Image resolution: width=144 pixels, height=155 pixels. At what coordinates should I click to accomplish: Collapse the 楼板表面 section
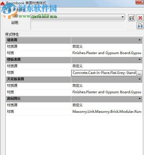(139, 59)
